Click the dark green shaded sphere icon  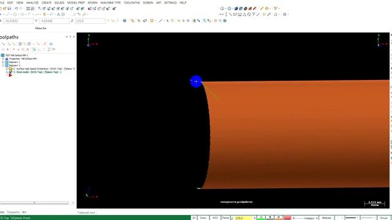tap(245, 9)
